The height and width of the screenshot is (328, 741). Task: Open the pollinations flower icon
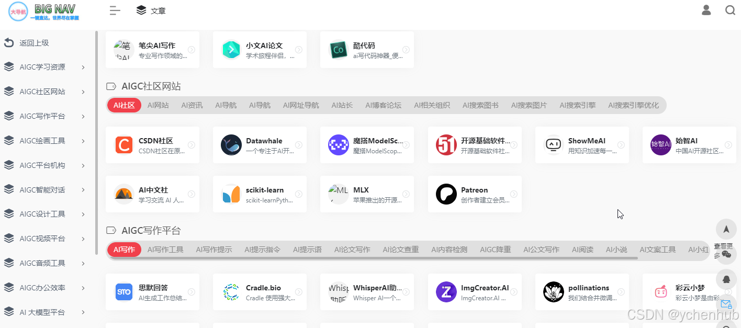click(553, 292)
